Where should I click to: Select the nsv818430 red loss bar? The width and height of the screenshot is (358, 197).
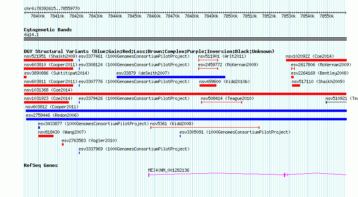click(x=46, y=136)
